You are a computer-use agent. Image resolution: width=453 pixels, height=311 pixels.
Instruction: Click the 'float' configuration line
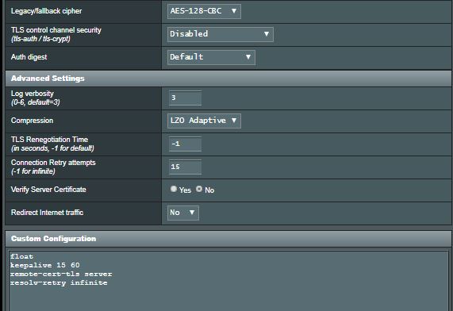pos(21,256)
